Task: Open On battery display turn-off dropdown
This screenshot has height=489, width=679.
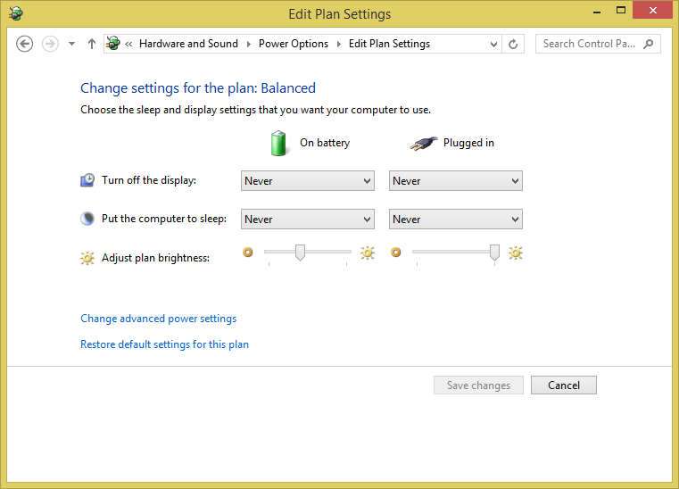Action: coord(308,181)
